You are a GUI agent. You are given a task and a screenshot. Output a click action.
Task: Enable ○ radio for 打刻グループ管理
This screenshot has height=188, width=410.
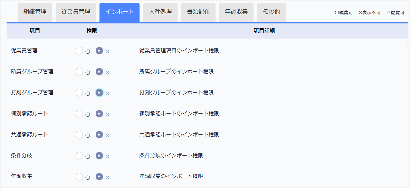point(79,93)
